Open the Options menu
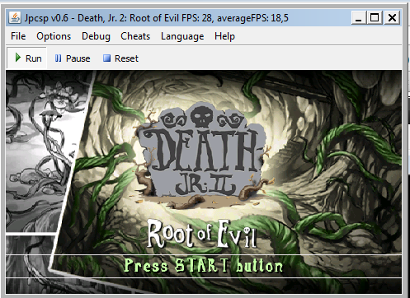Viewport: 410px width, 298px height. (54, 36)
